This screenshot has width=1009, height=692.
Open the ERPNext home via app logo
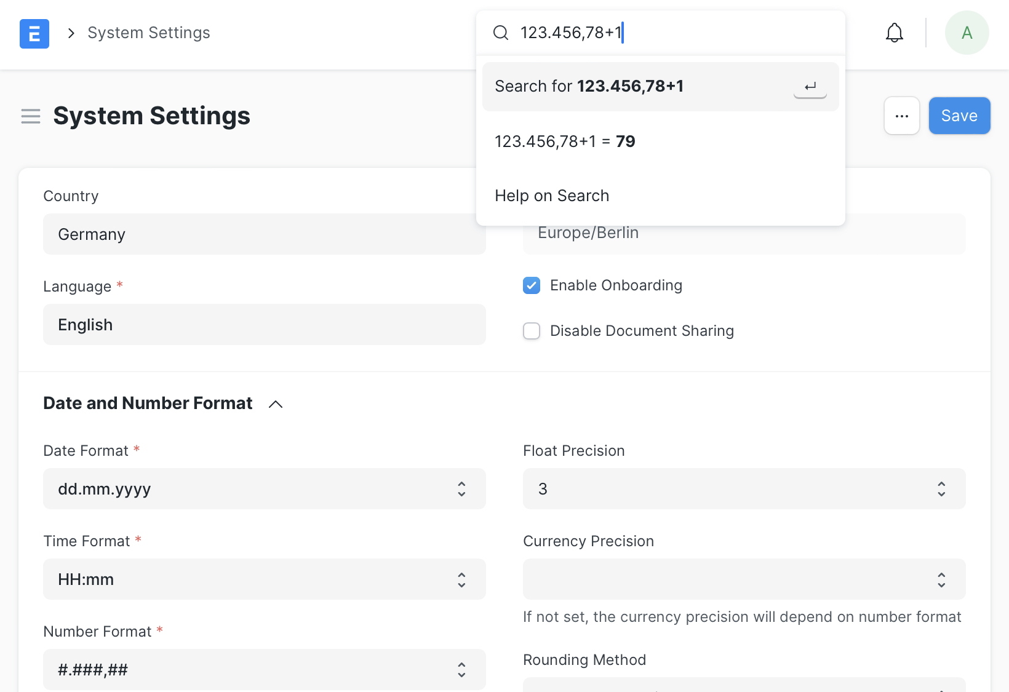pos(34,33)
